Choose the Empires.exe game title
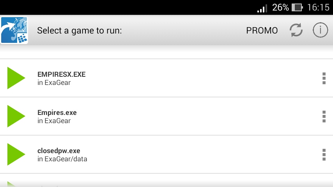Screen dimensions: 333x187 point(57,113)
